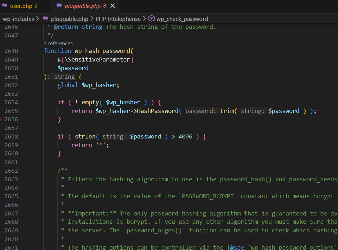Click line number 2662 in the gutter
This screenshot has height=250, width=338.
pyautogui.click(x=11, y=171)
